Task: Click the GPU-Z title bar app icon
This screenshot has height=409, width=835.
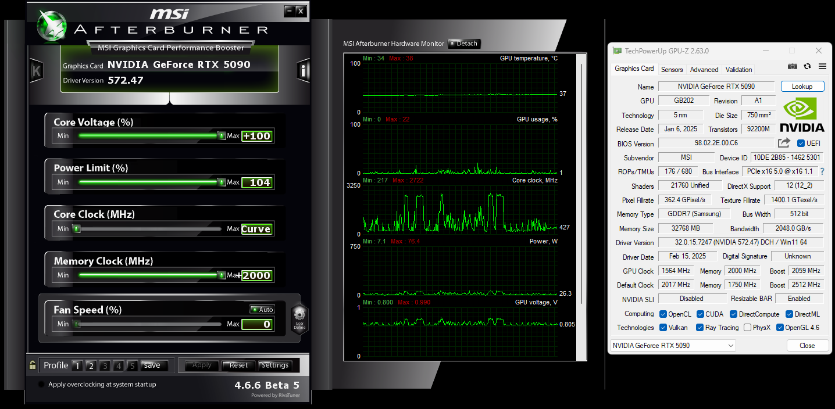Action: [x=618, y=51]
